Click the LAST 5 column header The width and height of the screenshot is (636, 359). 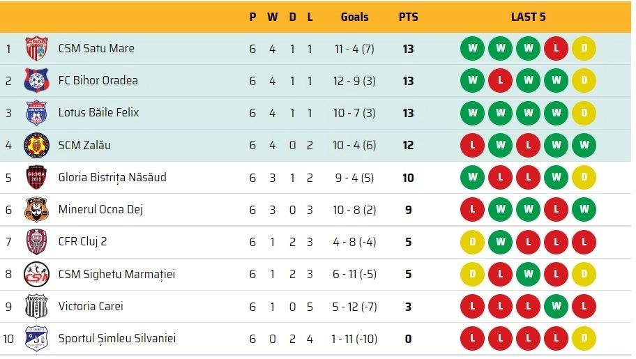pyautogui.click(x=528, y=17)
